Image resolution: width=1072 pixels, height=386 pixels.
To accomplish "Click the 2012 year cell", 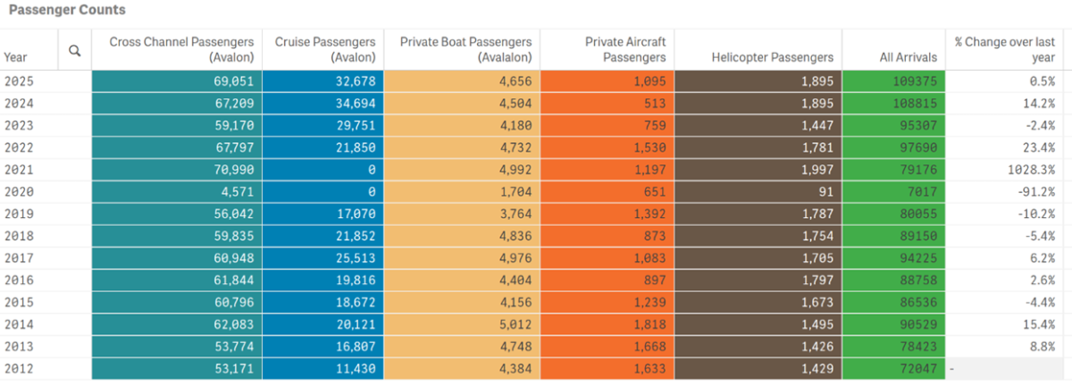I will pyautogui.click(x=18, y=368).
